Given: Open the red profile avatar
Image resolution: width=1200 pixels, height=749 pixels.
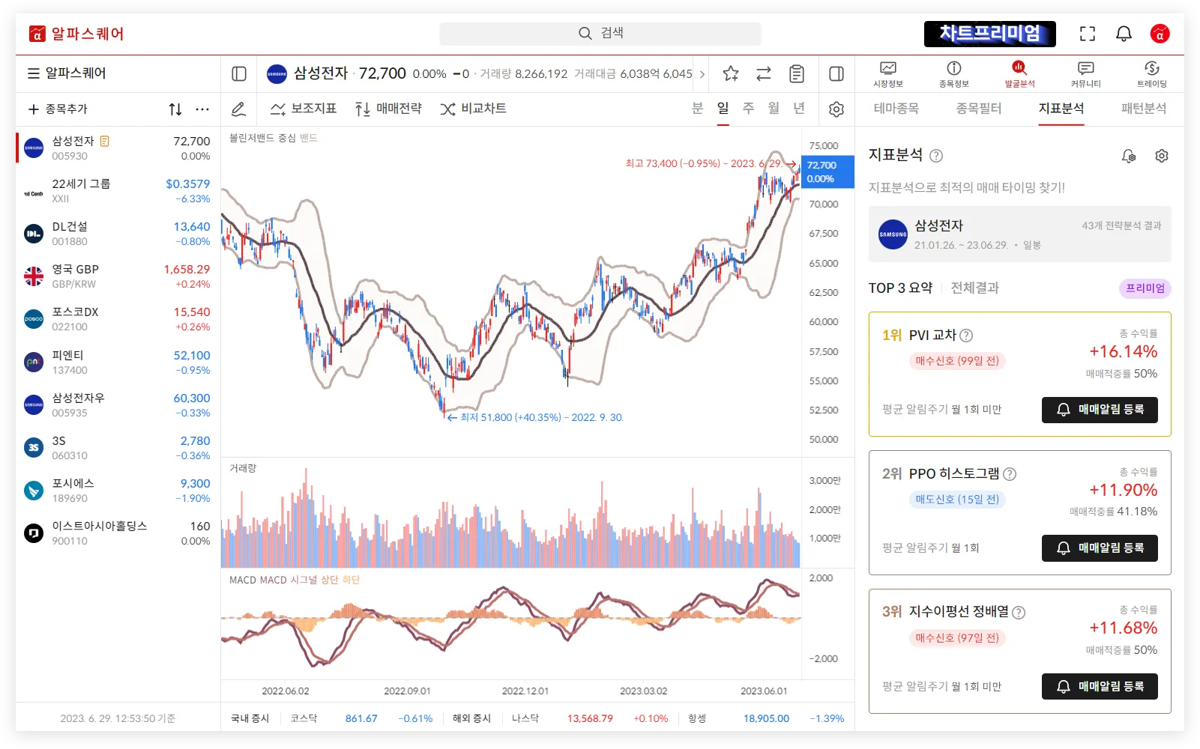Looking at the screenshot, I should click(x=1160, y=34).
